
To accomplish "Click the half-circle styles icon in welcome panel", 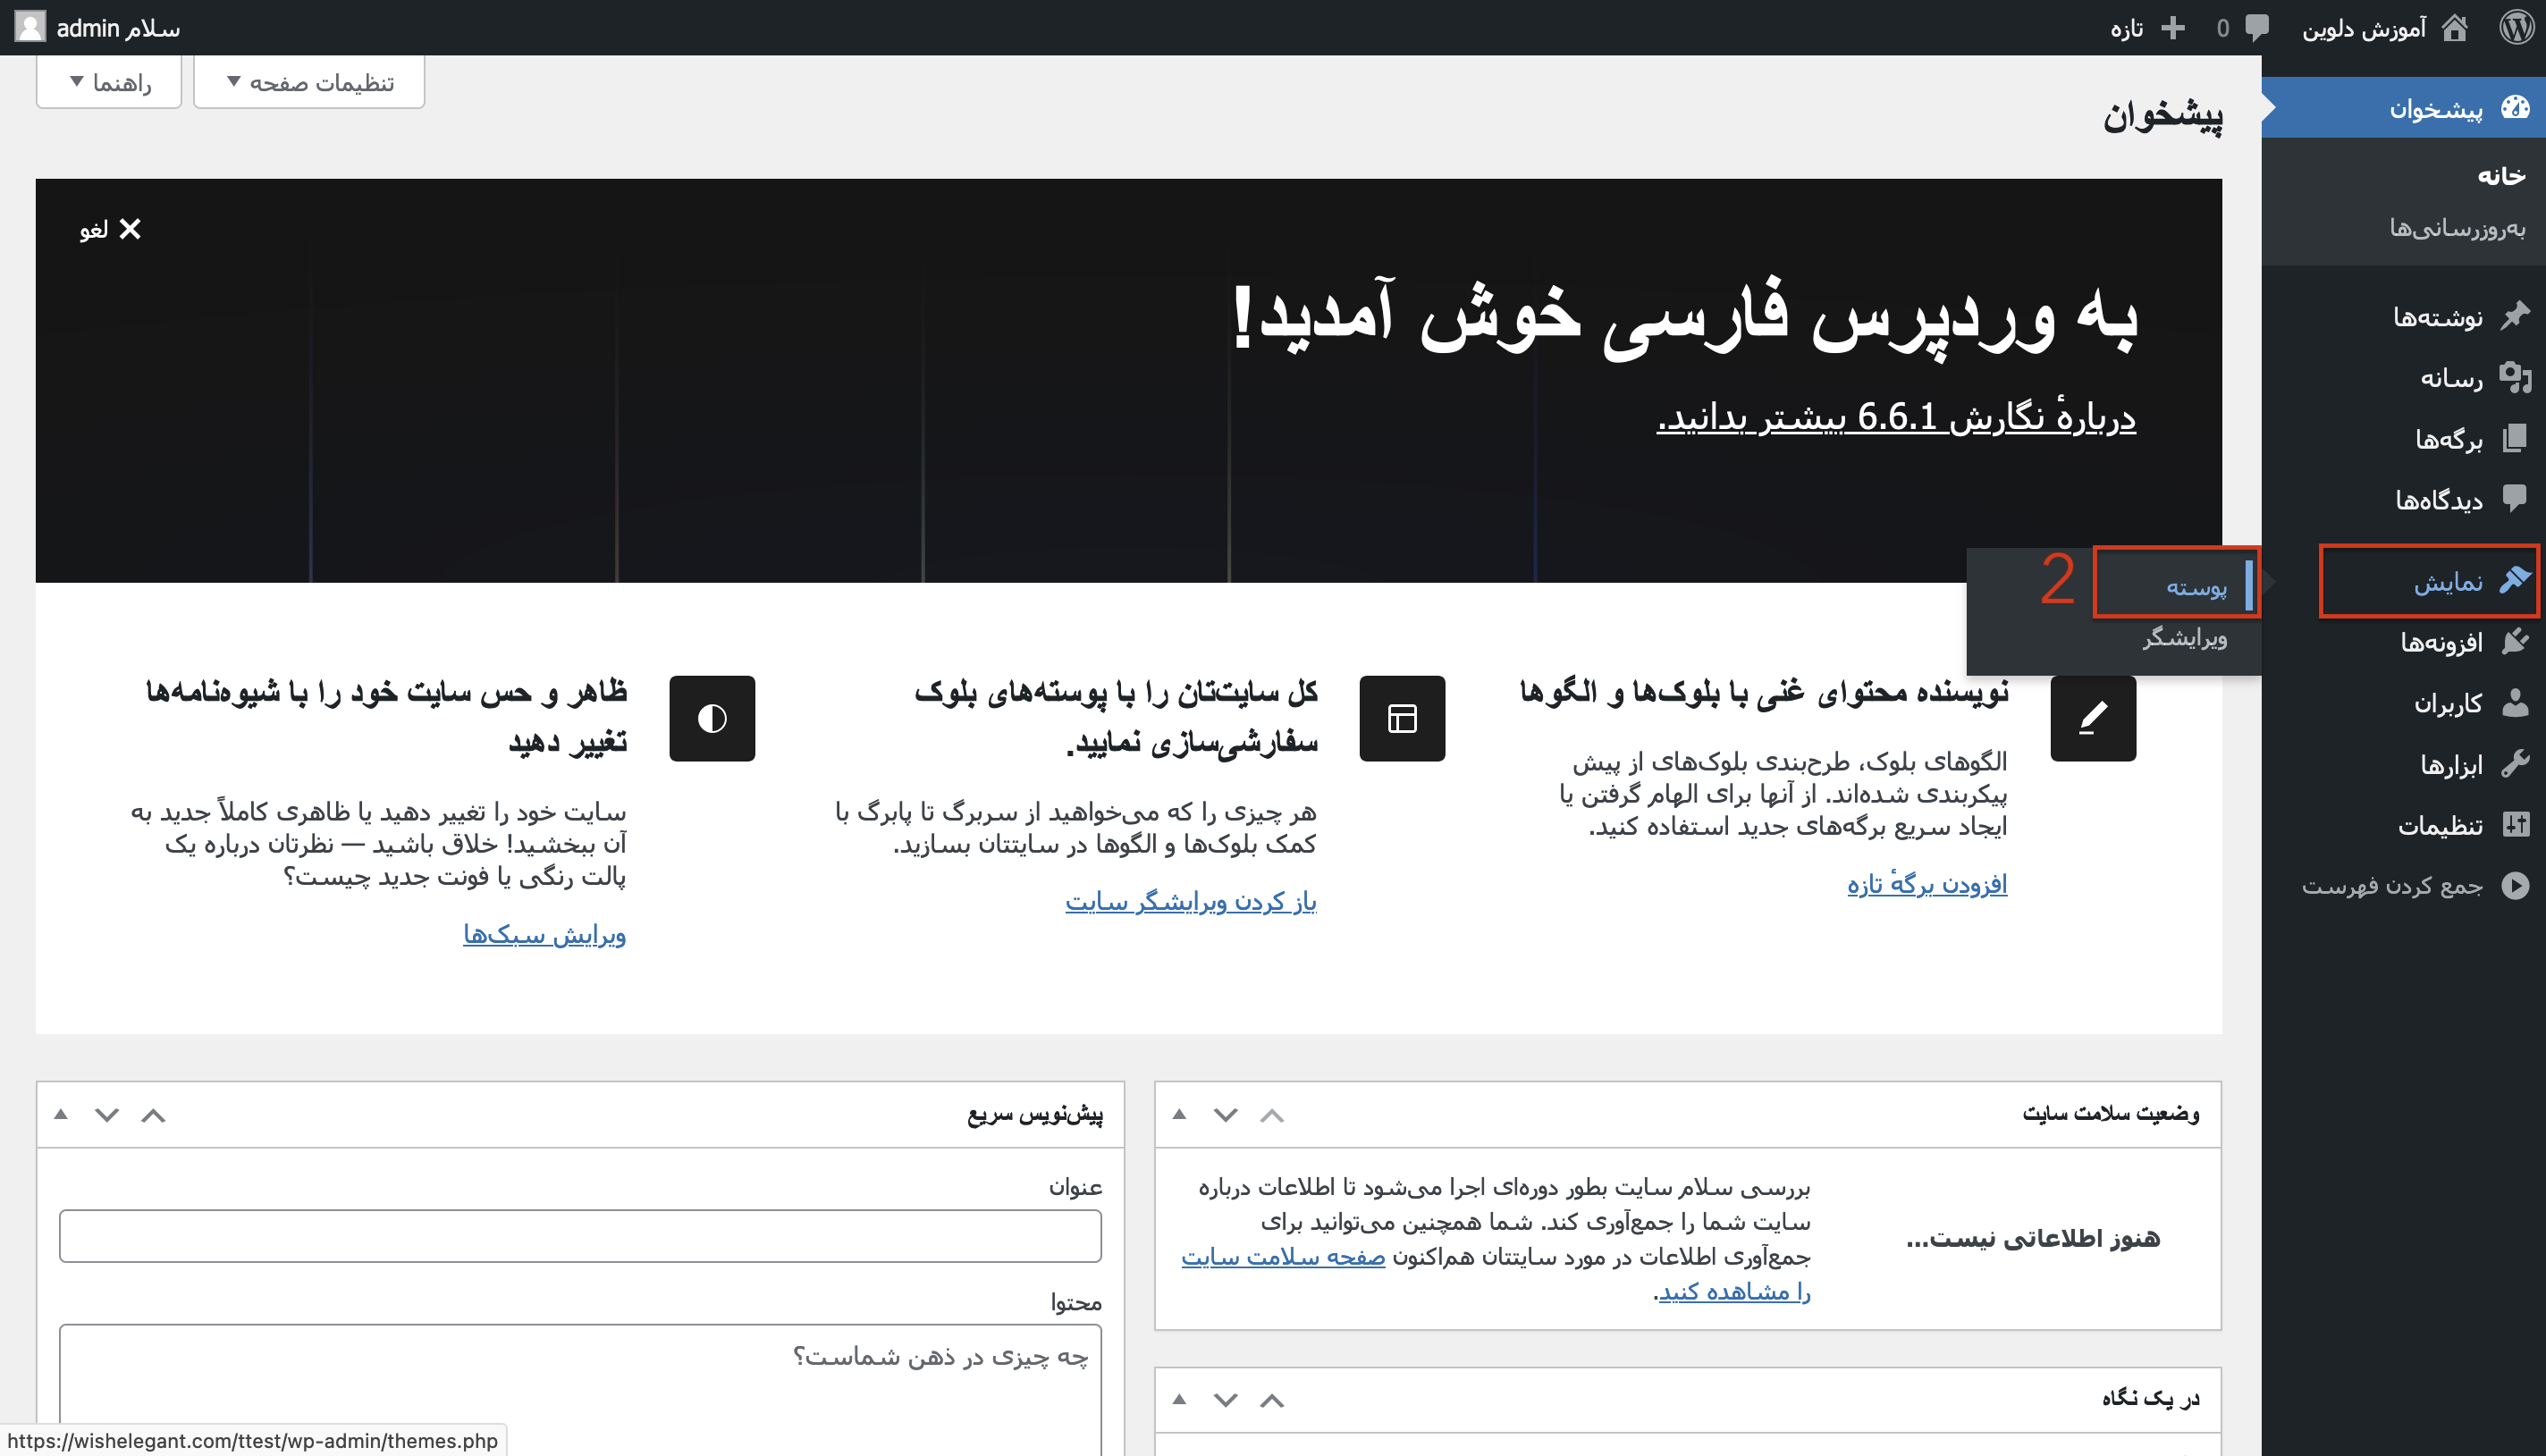I will [712, 719].
